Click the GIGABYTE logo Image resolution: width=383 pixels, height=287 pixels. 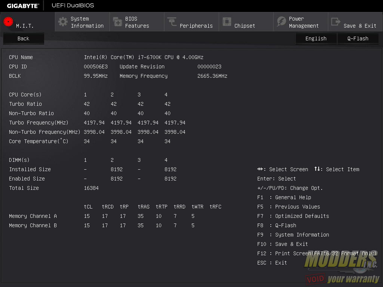pyautogui.click(x=23, y=6)
